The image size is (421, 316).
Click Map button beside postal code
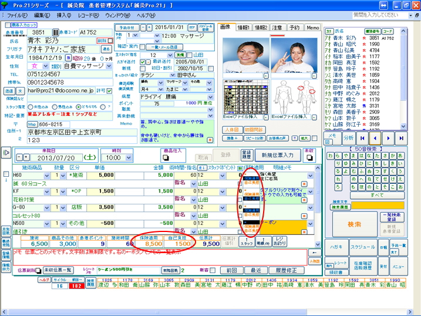[x=32, y=125]
